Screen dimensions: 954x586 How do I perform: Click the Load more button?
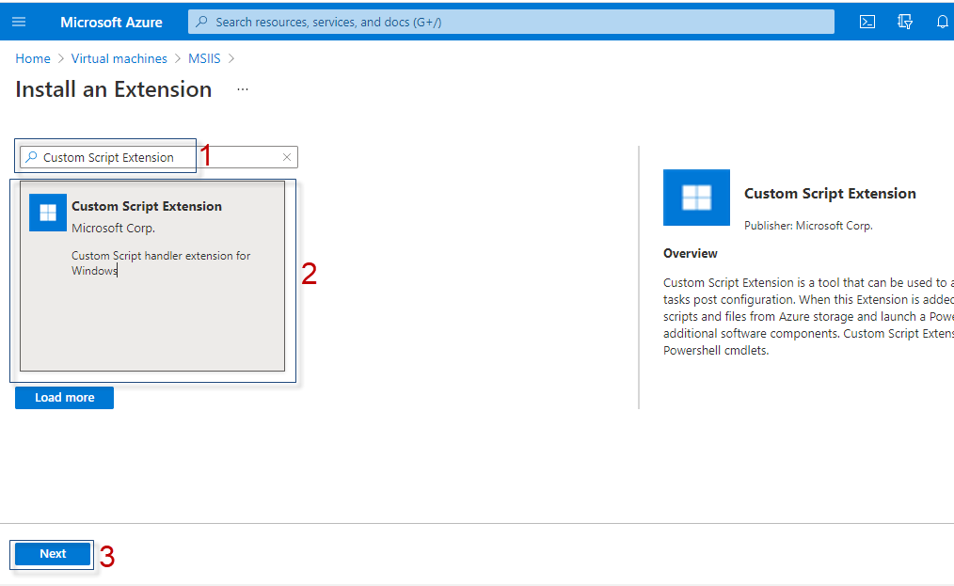(x=65, y=397)
